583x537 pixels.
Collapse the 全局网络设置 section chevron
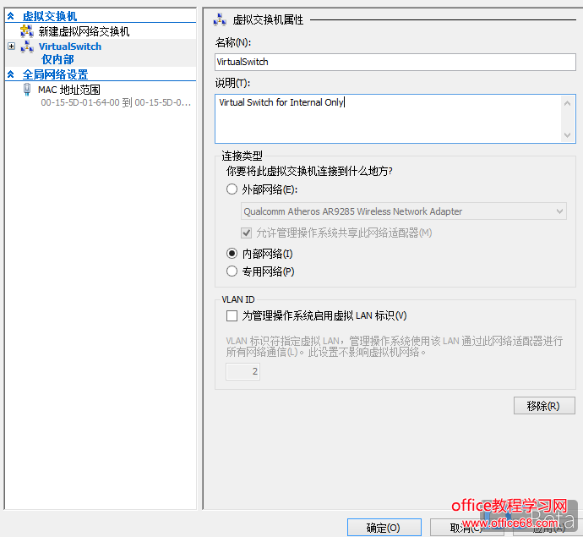[11, 74]
